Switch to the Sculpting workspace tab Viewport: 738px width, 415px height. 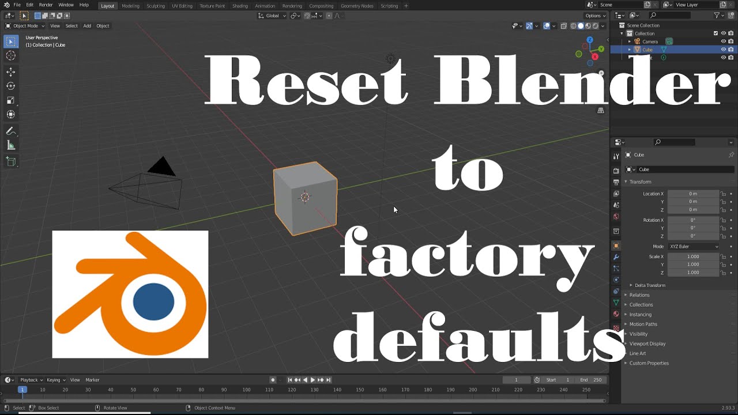156,6
